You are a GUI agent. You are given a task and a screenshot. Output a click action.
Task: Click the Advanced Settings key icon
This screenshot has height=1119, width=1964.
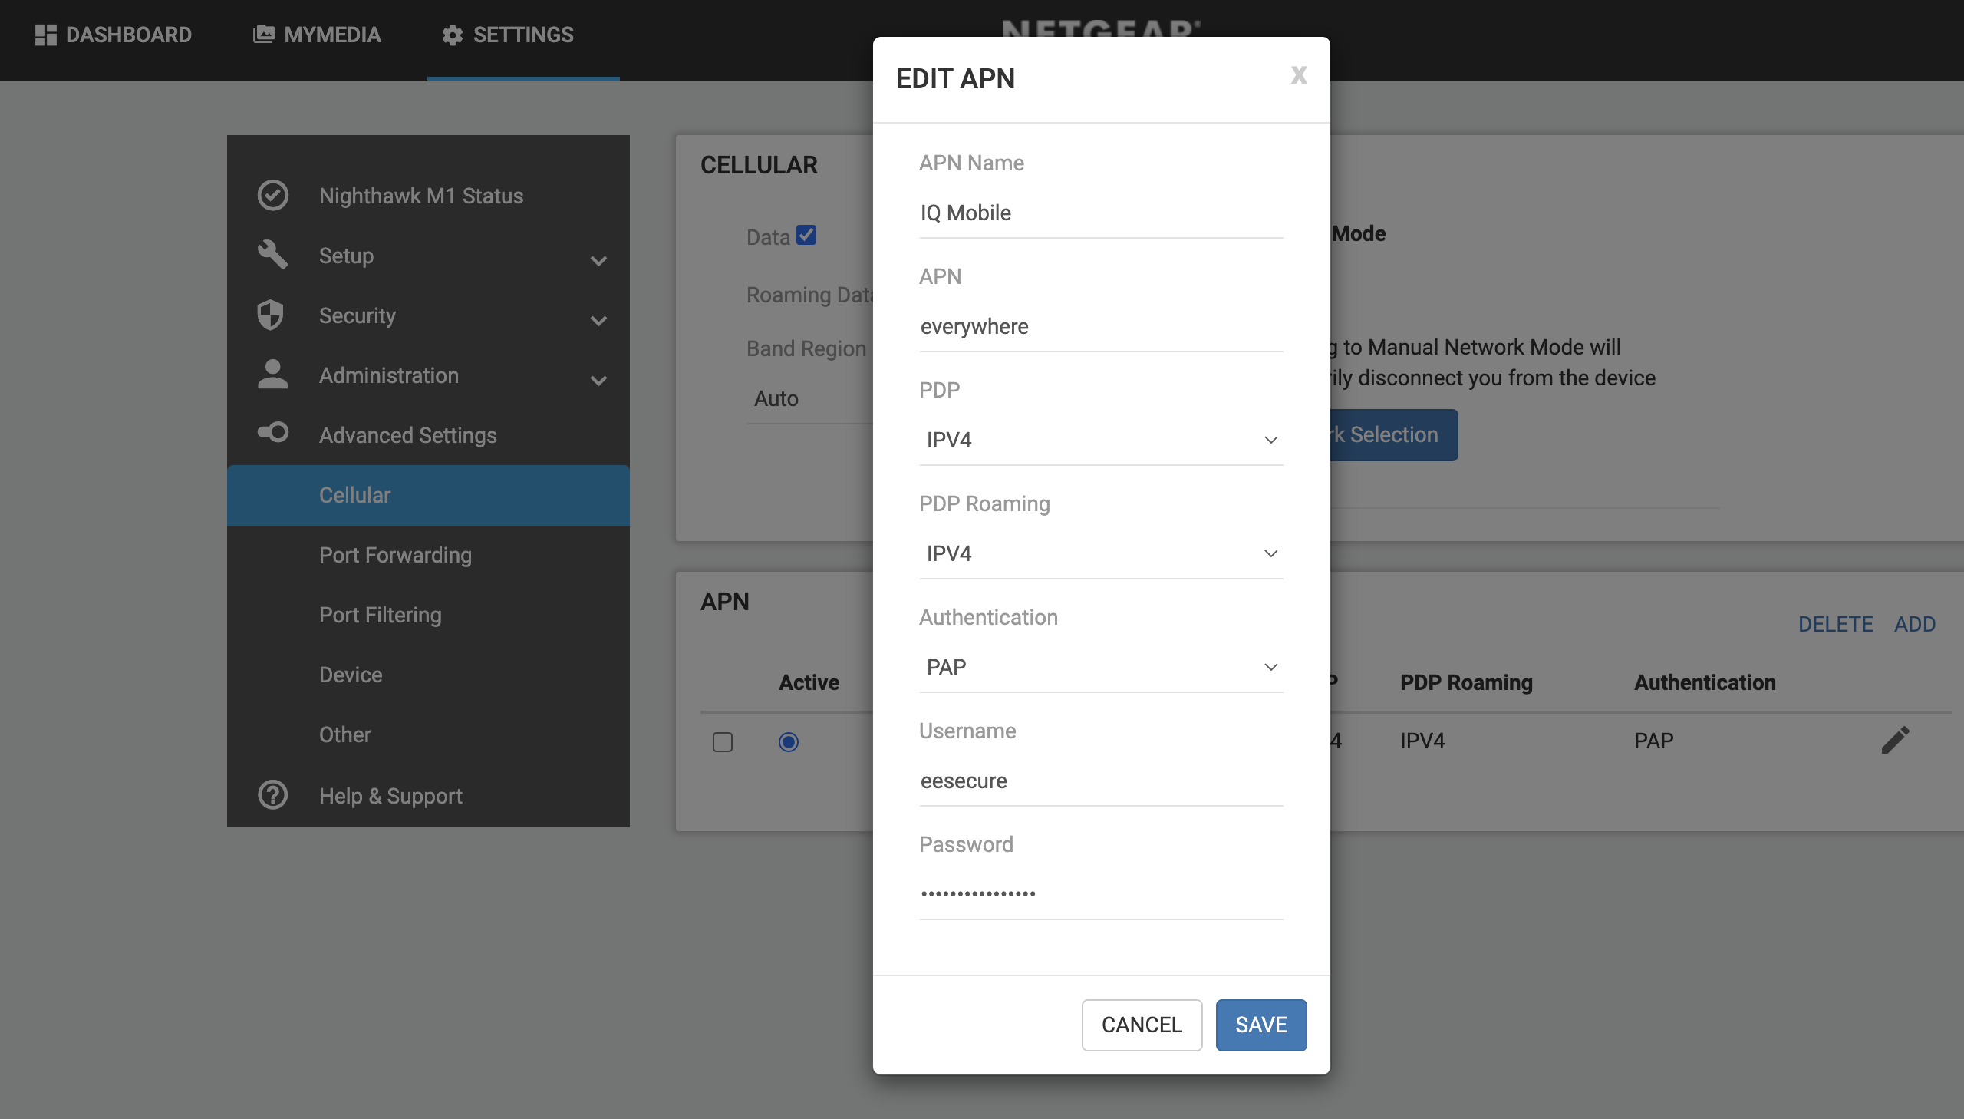point(272,433)
